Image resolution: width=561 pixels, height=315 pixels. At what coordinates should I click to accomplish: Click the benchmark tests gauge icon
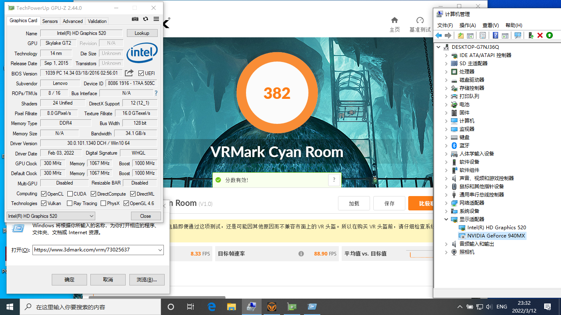[420, 20]
